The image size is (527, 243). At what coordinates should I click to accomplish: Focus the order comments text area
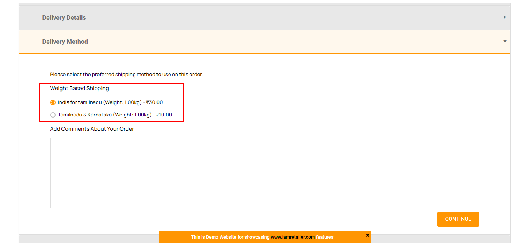(x=265, y=173)
